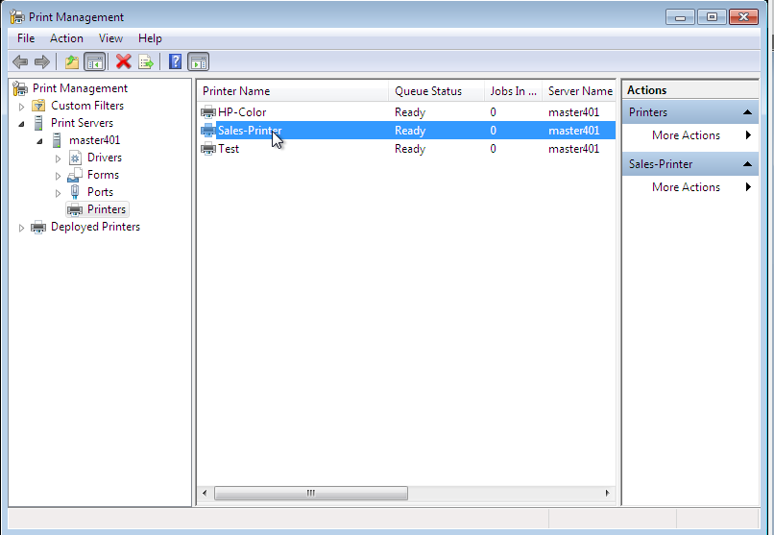This screenshot has width=774, height=535.
Task: Click the master401 server icon in tree
Action: [x=57, y=140]
